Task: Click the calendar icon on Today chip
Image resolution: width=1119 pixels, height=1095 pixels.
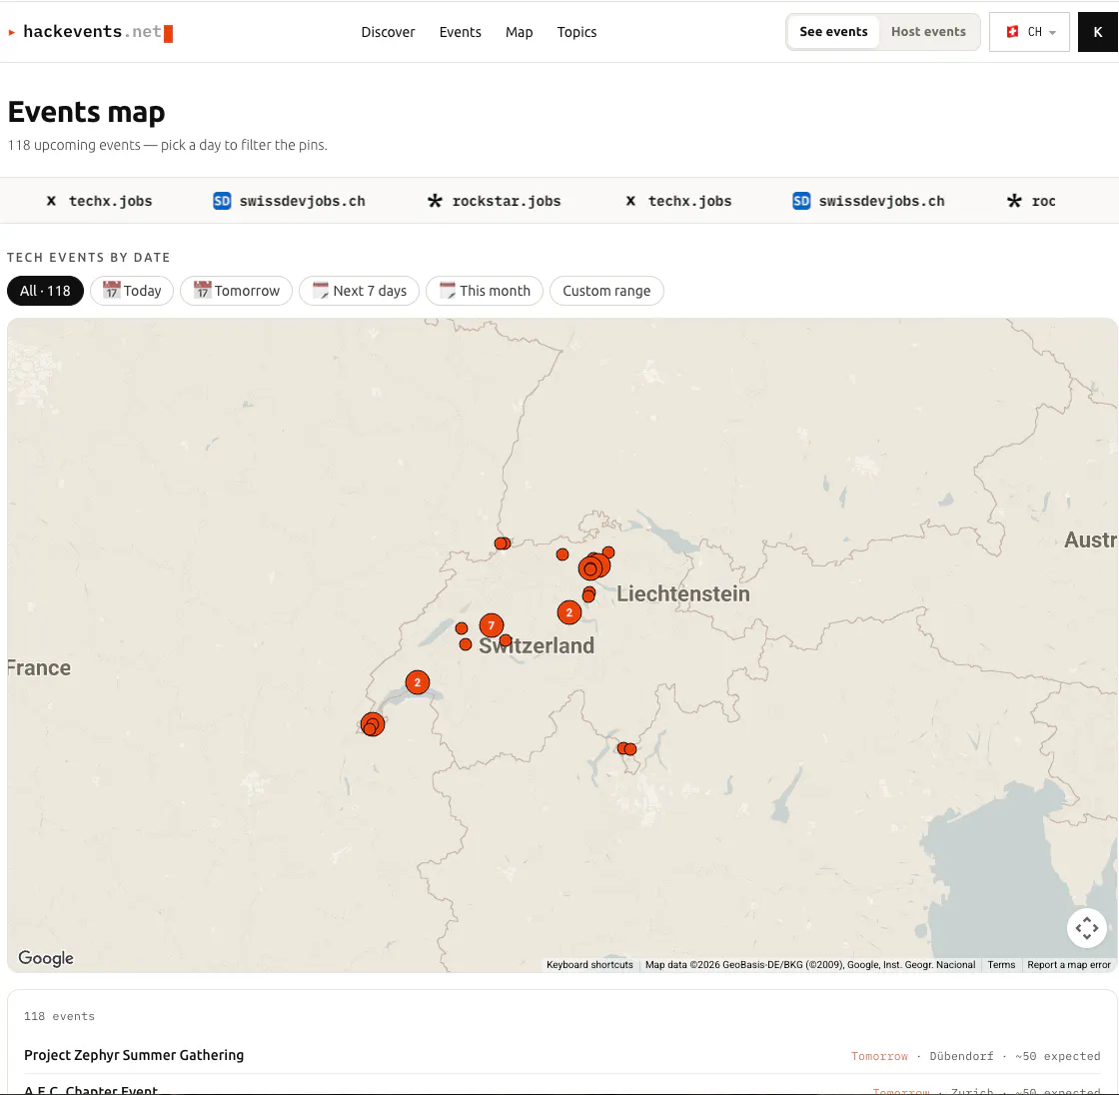Action: coord(111,290)
